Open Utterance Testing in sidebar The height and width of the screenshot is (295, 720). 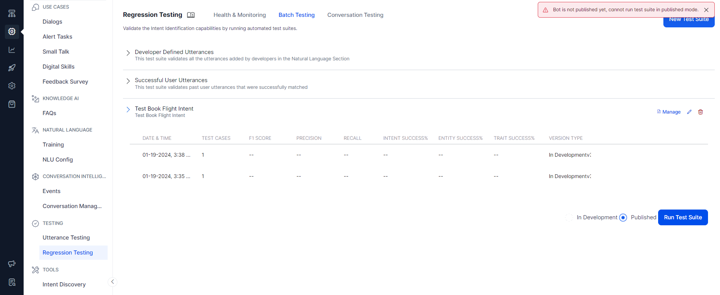66,238
